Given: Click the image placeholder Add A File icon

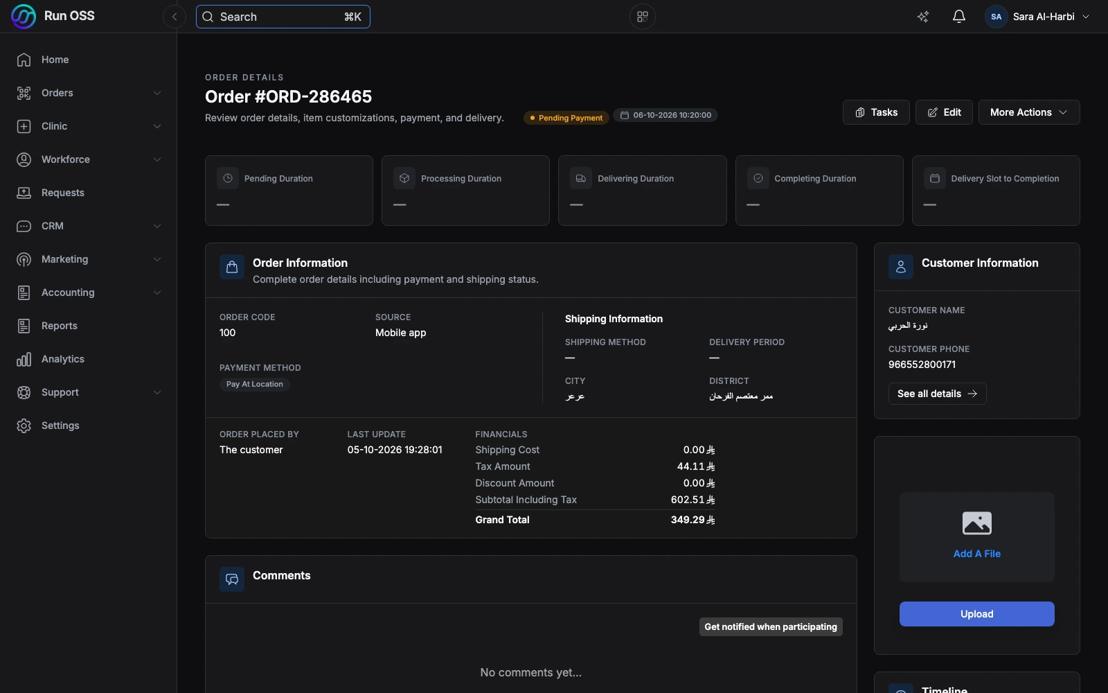Looking at the screenshot, I should (976, 523).
